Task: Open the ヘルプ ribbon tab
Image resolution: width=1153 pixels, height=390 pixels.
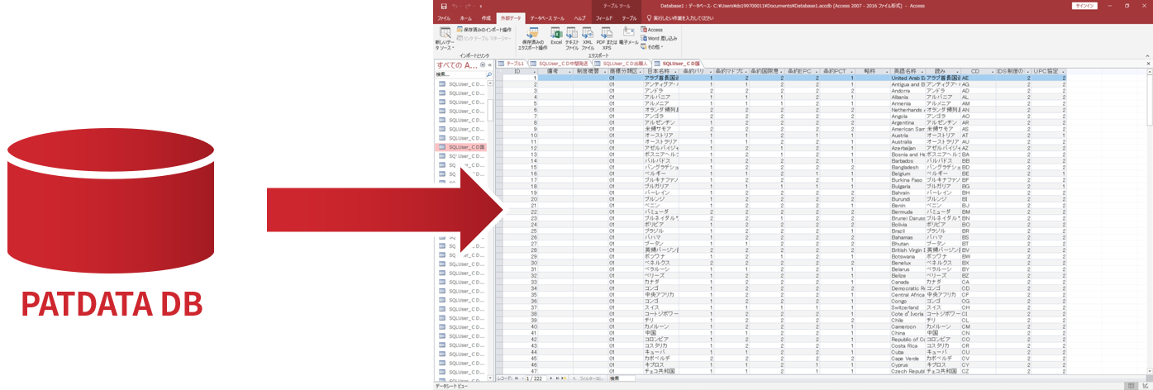Action: pos(579,17)
